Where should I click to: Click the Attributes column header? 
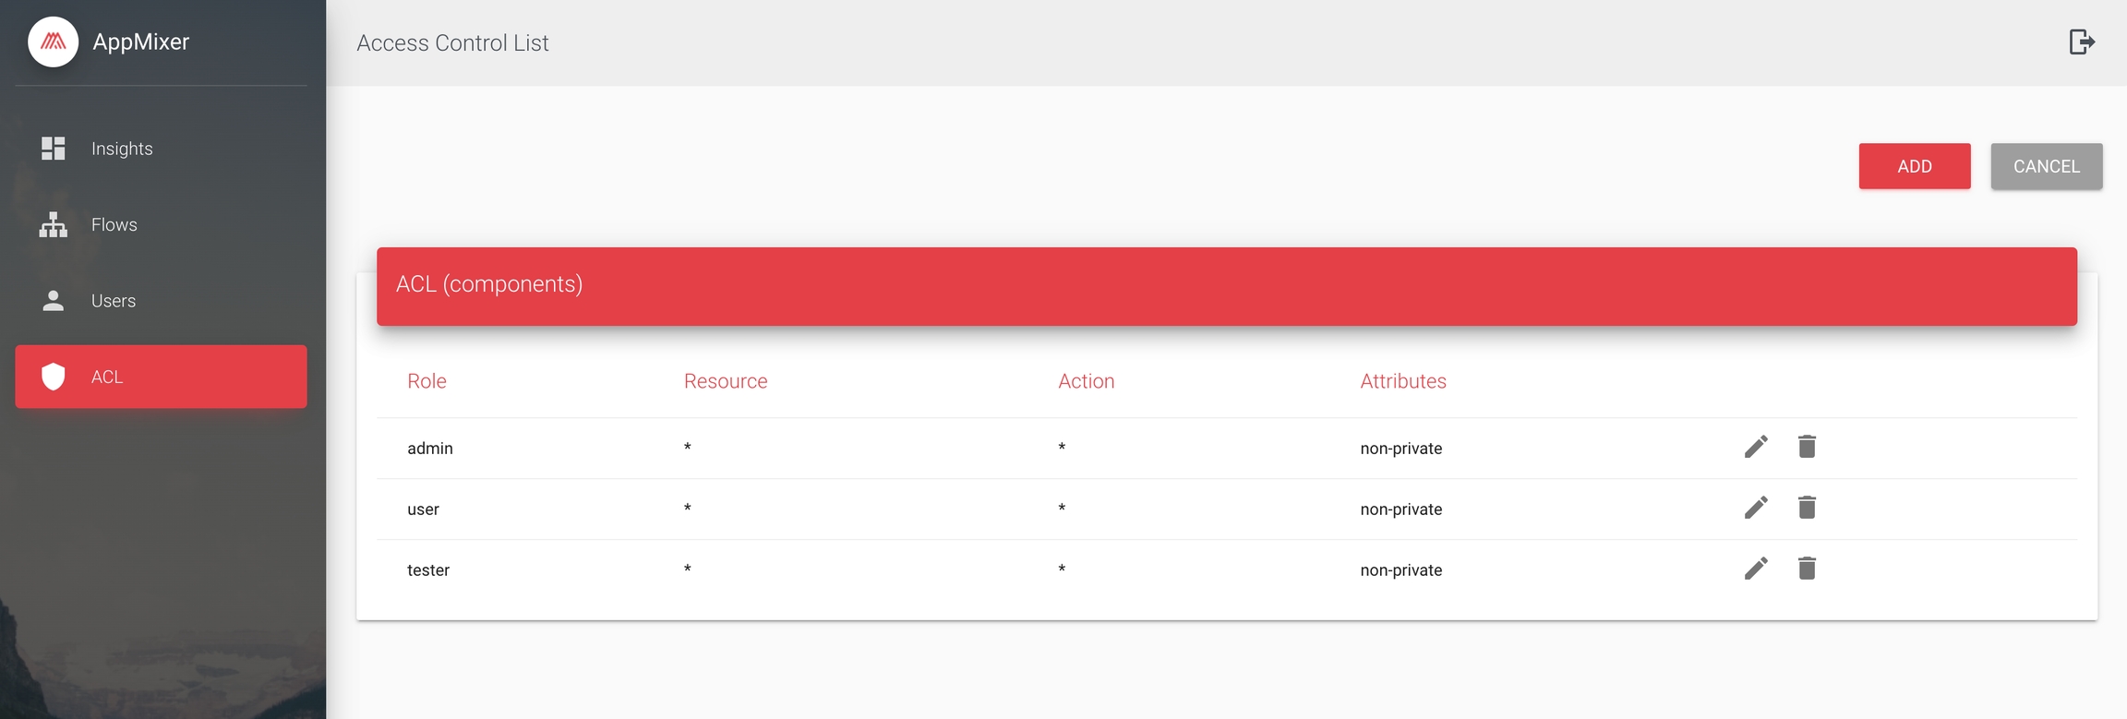1402,381
